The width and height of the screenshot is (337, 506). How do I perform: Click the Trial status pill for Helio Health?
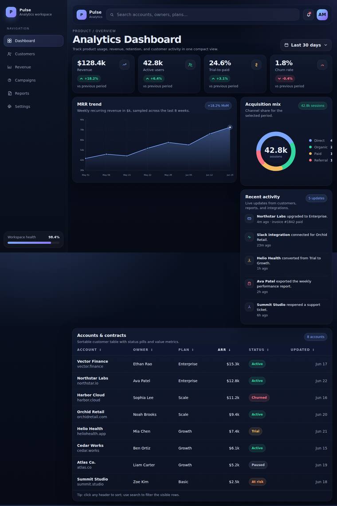[x=255, y=432]
